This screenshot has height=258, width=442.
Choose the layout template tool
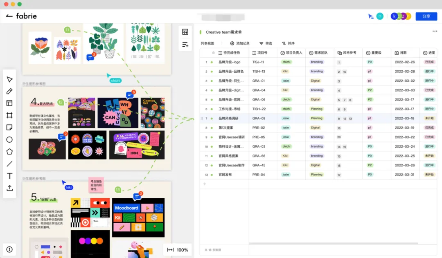point(9,103)
